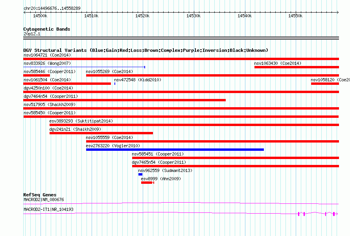Open the nsv517905 (Shaikh2009) label
Screen dimensions: 350x236
(x=50, y=104)
